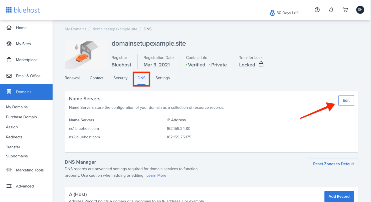This screenshot has width=371, height=202.
Task: Open the shopping cart icon
Action: [x=345, y=10]
